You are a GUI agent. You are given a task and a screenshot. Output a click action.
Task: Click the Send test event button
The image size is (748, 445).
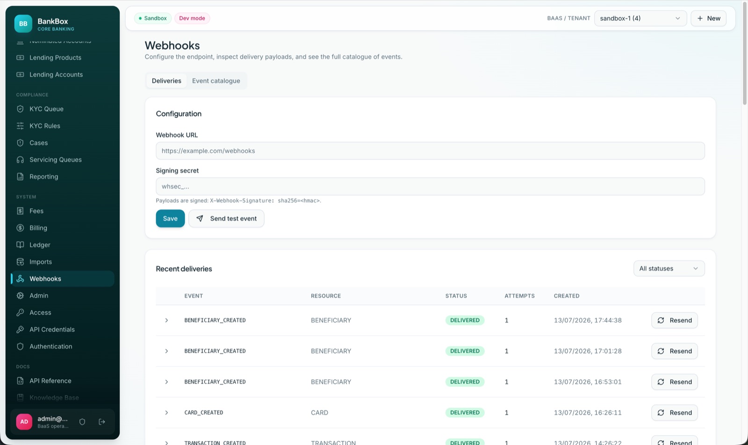pos(226,219)
